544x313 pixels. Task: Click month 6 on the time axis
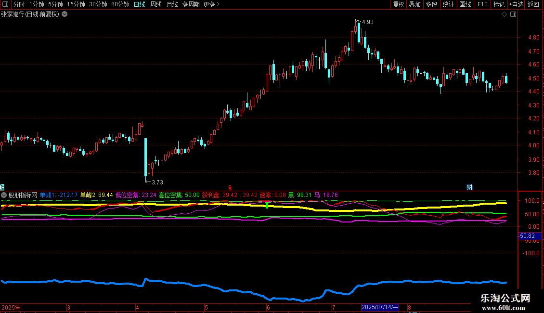[268, 308]
